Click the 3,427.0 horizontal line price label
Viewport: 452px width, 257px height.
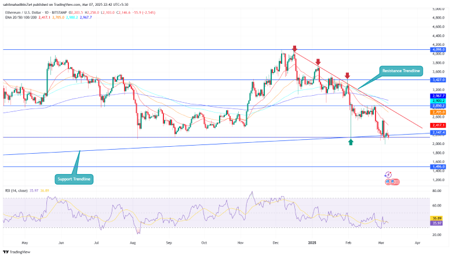pyautogui.click(x=438, y=79)
